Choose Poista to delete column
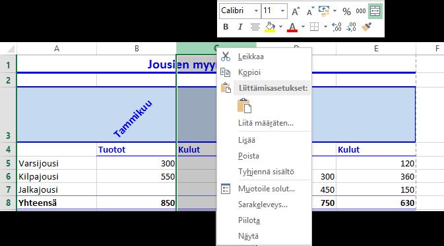Viewport: 444px width, 246px height. click(264, 156)
